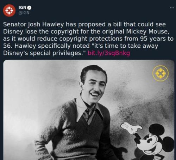The height and width of the screenshot is (160, 176).
Task: Open the @IGN handle
Action: pos(24,13)
